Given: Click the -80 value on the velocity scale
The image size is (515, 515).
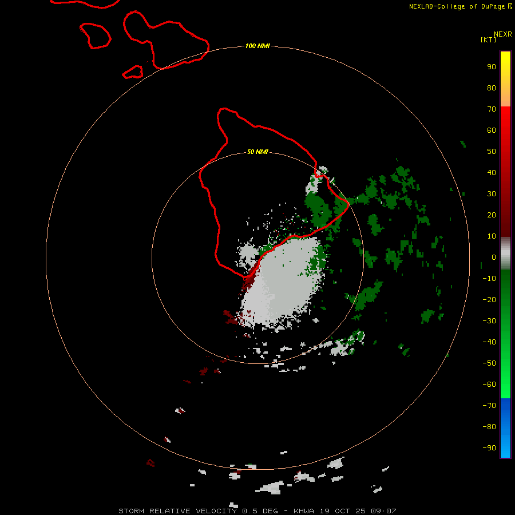Looking at the screenshot, I should click(489, 427).
